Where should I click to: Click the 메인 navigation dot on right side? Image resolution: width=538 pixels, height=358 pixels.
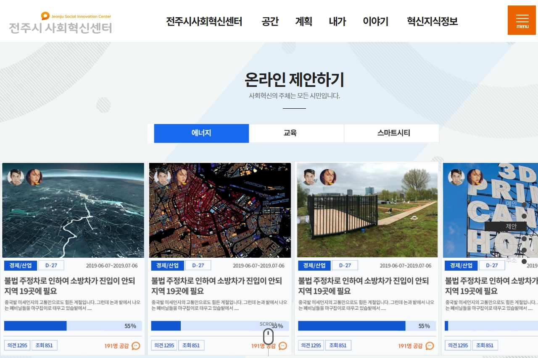pyautogui.click(x=524, y=205)
